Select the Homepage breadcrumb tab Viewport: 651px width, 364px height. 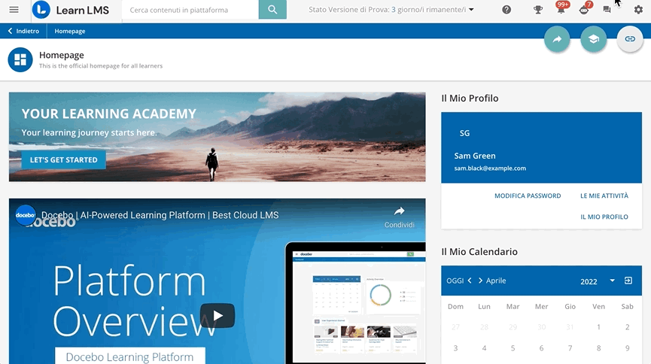[70, 31]
